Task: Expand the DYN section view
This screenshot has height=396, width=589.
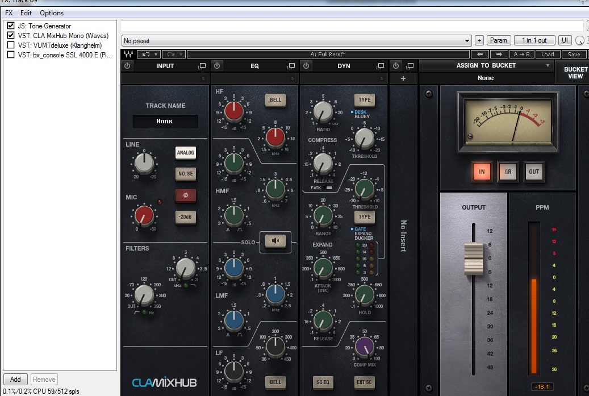Action: coord(380,66)
